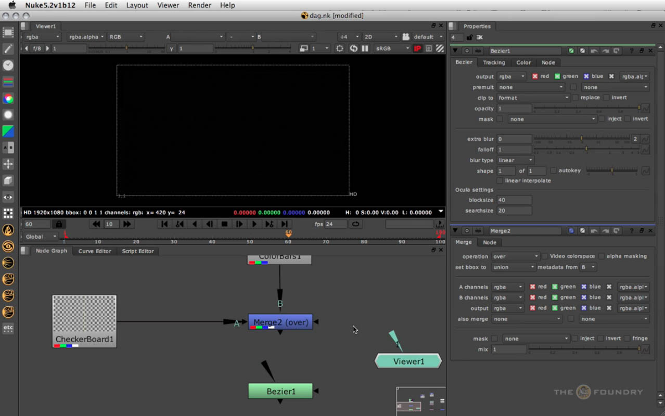Activate the IP button in the viewer toolbar
This screenshot has width=665, height=416.
416,48
